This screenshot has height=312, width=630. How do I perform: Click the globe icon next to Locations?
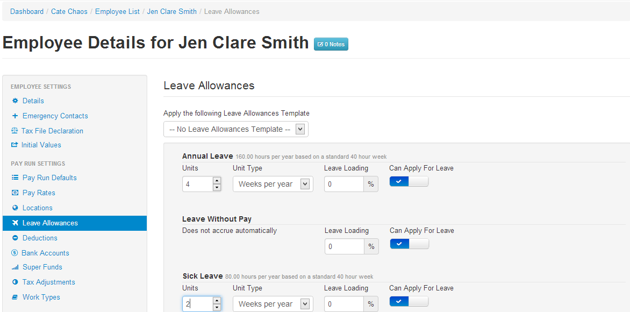(15, 208)
